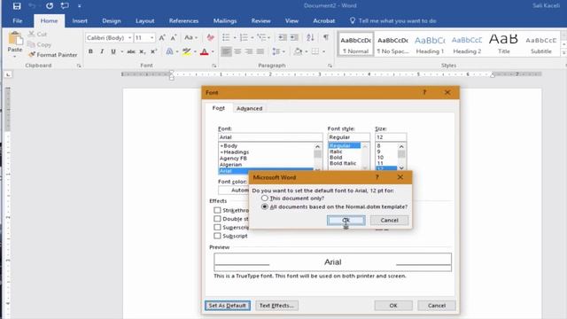
Task: Click the Multilevel list icon
Action: point(261,37)
